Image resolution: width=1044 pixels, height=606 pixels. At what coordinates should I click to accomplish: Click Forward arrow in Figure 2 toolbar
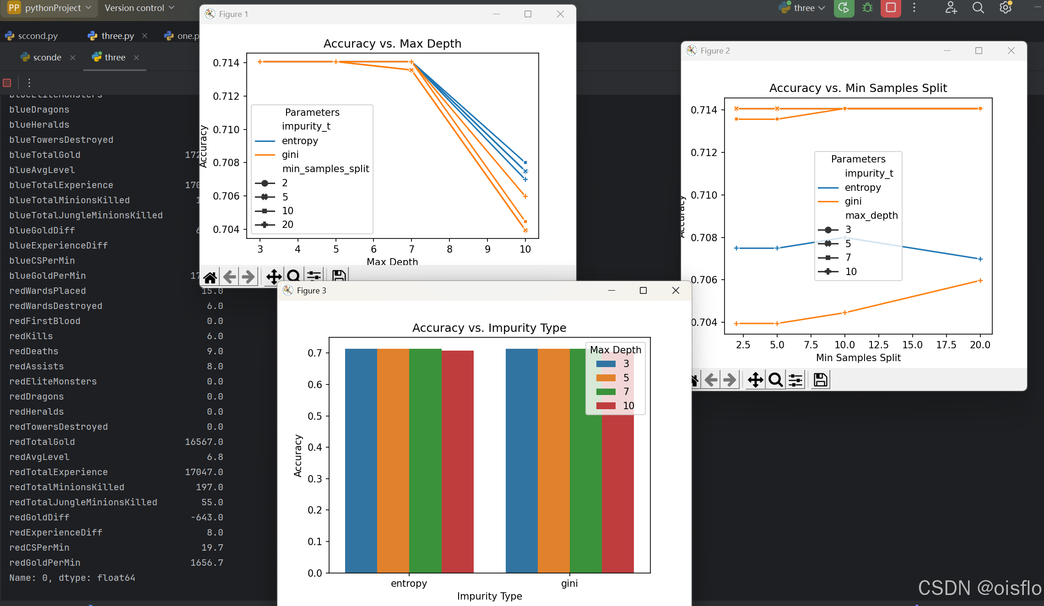[730, 380]
